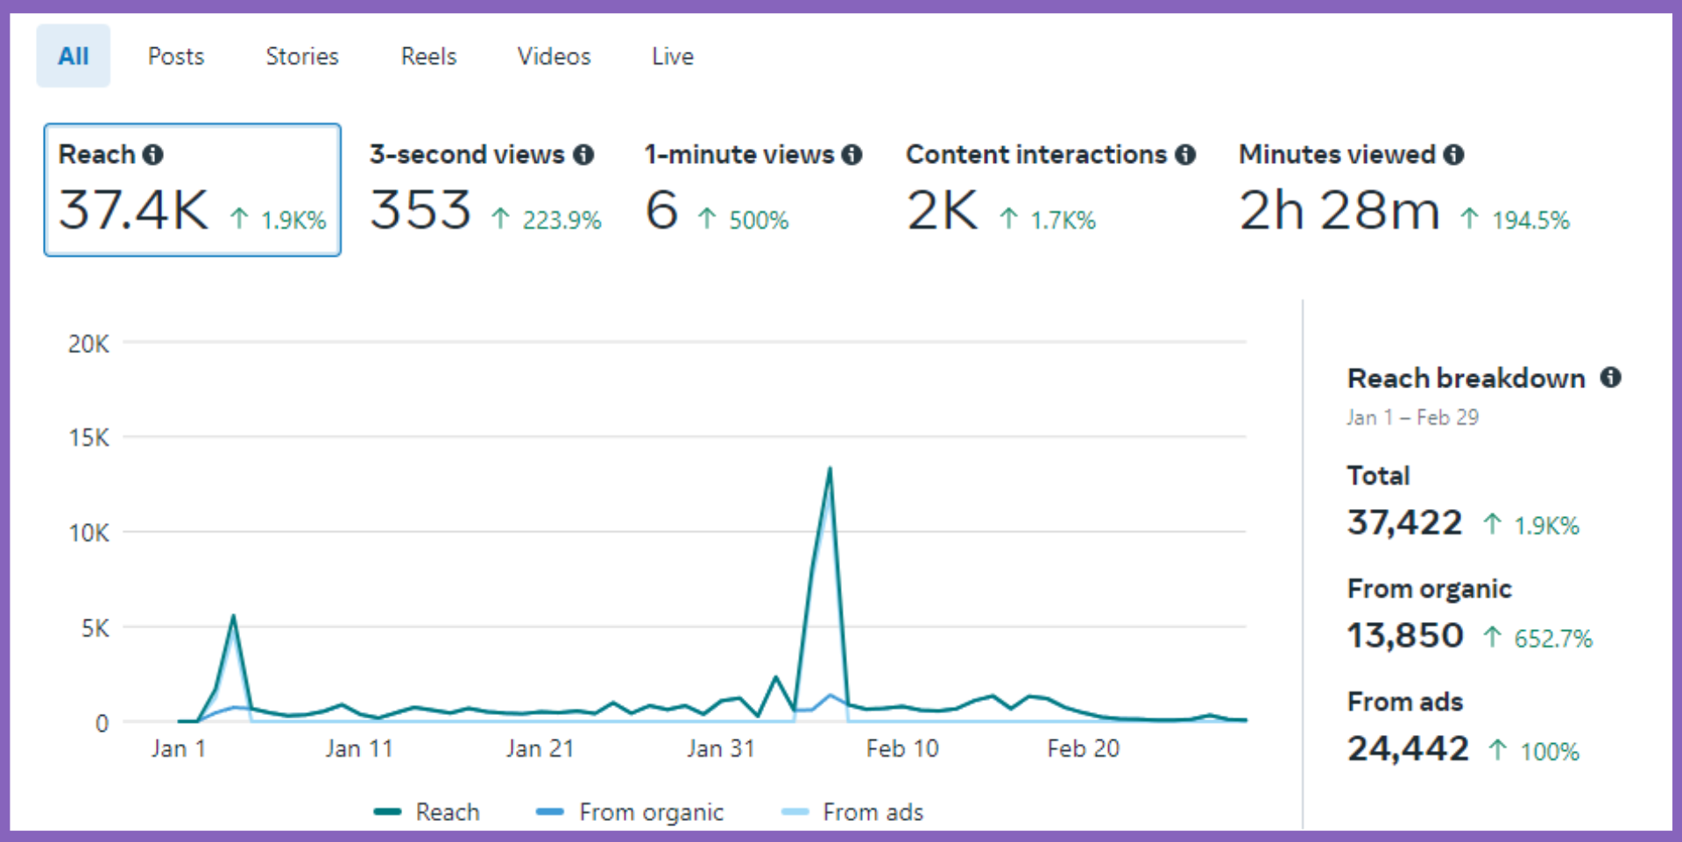Image resolution: width=1682 pixels, height=842 pixels.
Task: Click the 223.9% views increase figure
Action: 562,220
